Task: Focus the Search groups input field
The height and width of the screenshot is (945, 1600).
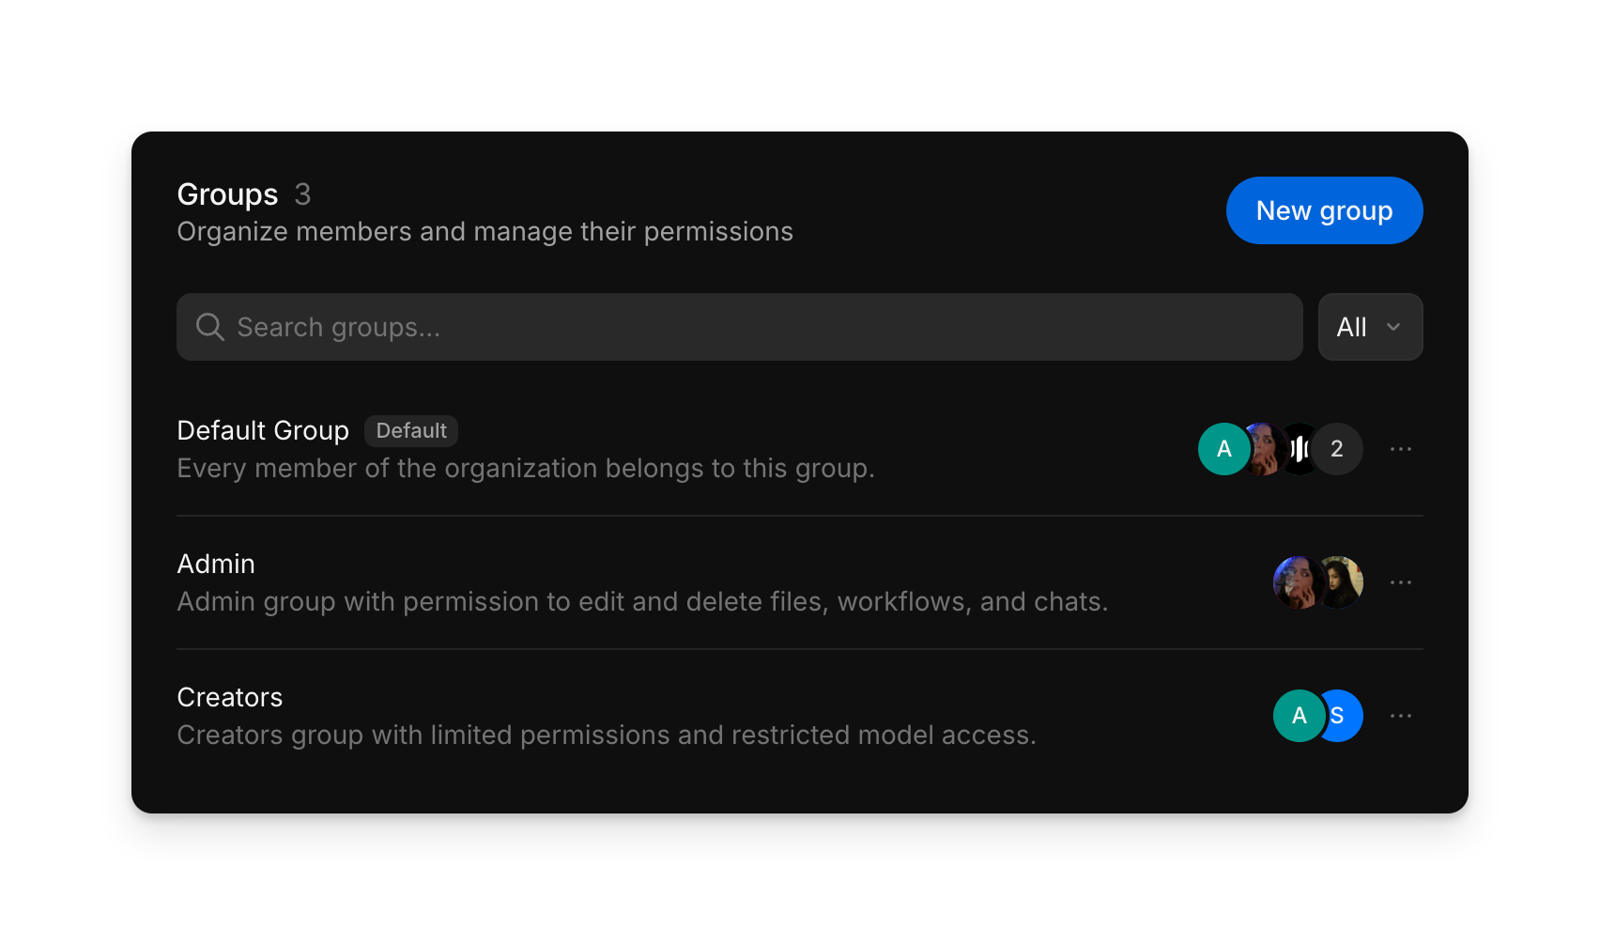Action: click(x=739, y=327)
